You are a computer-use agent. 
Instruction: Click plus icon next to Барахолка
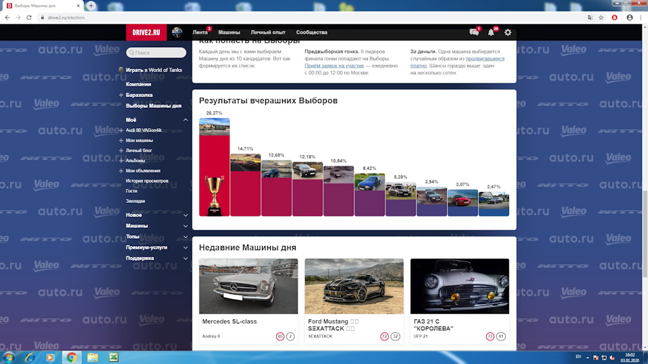[x=121, y=95]
